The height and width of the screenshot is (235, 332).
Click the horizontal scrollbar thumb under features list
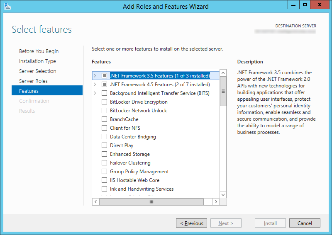pos(151,201)
